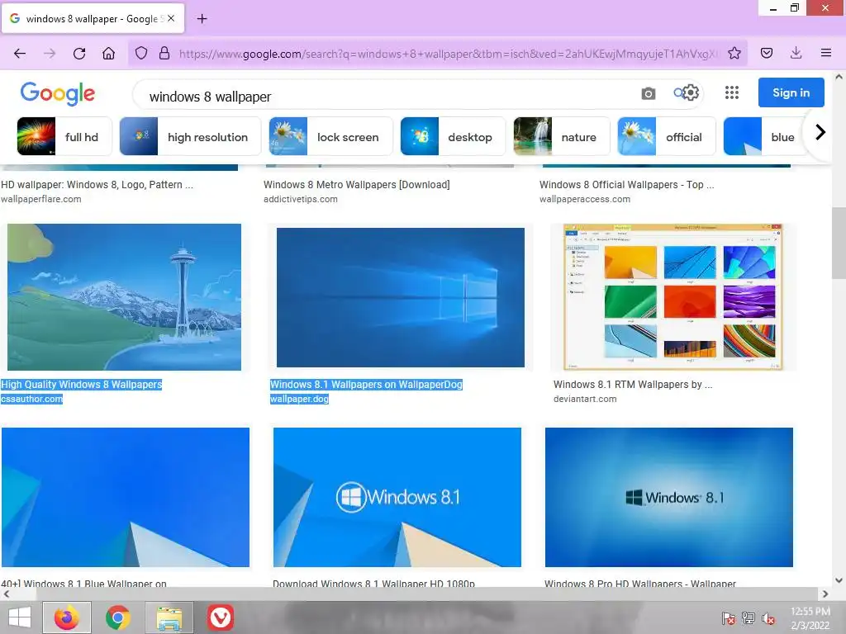Open Windows 8 Metro Wallpapers [Download] link
The image size is (846, 634).
point(357,185)
